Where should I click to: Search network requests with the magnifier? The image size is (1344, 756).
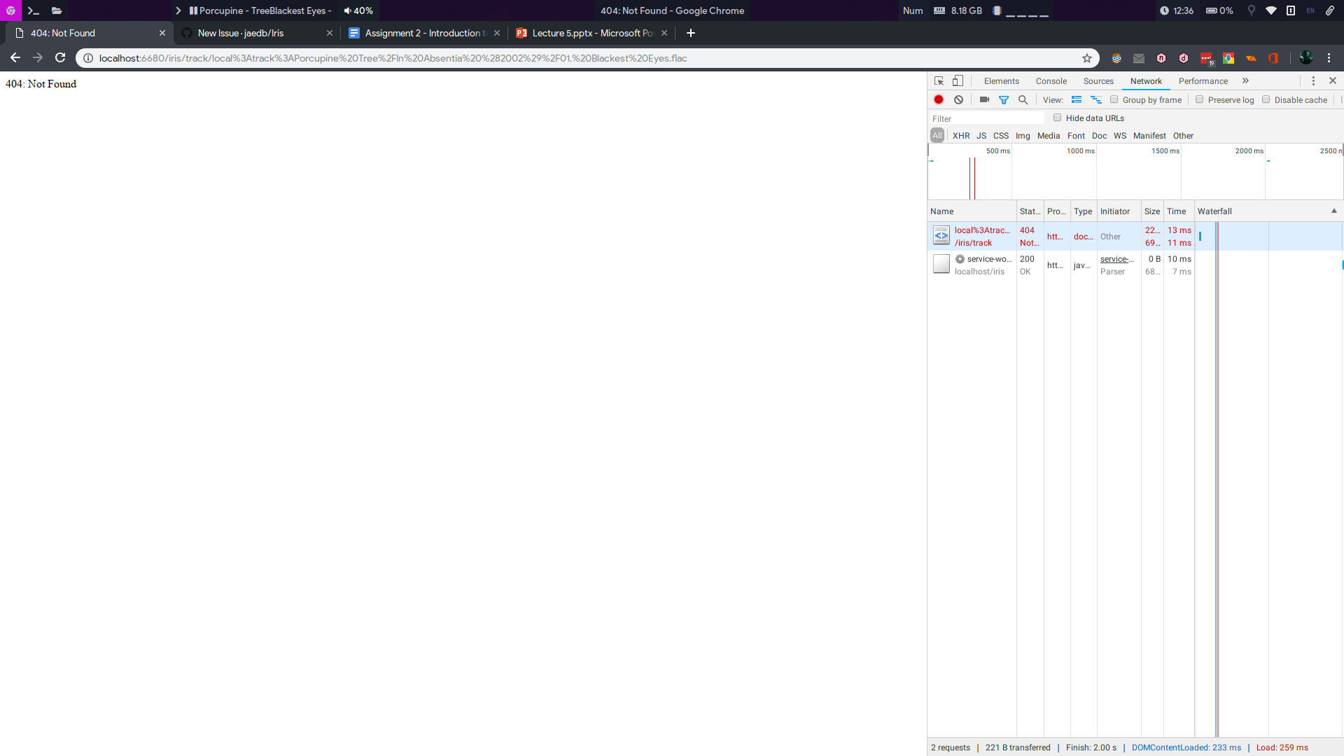pos(1023,99)
